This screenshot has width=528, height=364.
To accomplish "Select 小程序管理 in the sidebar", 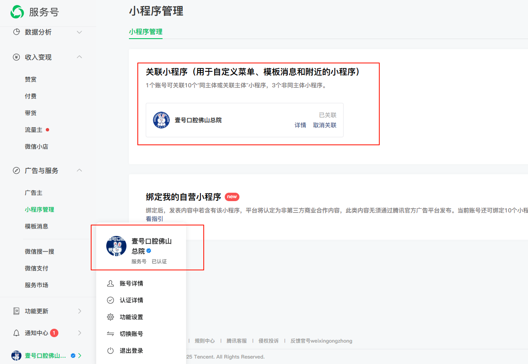I will [39, 209].
